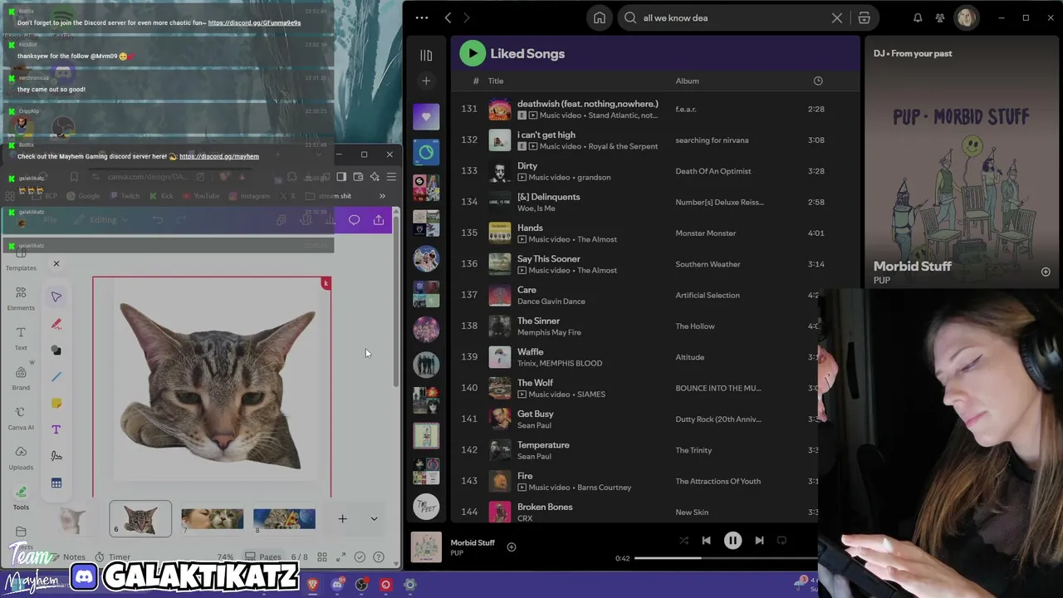This screenshot has height=598, width=1063.
Task: Open the Monster Monster album link
Action: (706, 233)
